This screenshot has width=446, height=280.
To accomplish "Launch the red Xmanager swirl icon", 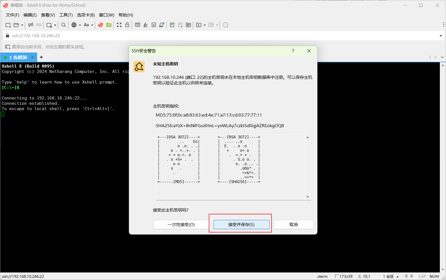I will tap(101, 25).
